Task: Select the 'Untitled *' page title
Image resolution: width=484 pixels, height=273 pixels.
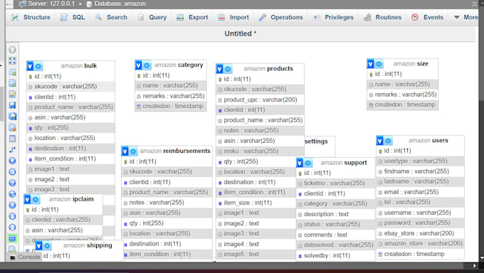Action: 241,33
